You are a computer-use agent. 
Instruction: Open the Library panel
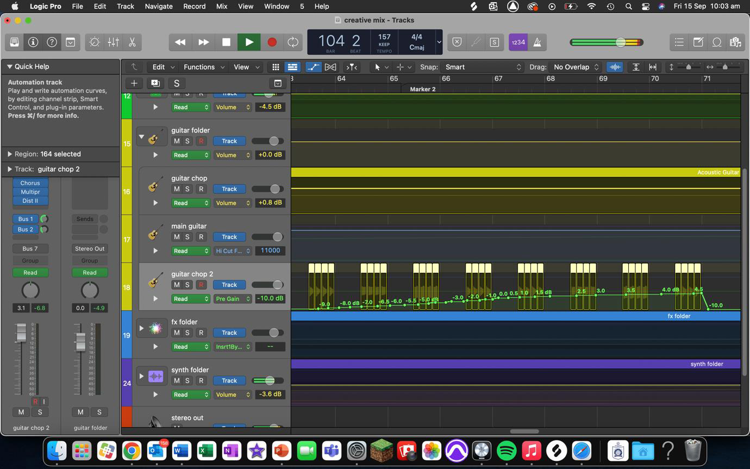pos(14,42)
